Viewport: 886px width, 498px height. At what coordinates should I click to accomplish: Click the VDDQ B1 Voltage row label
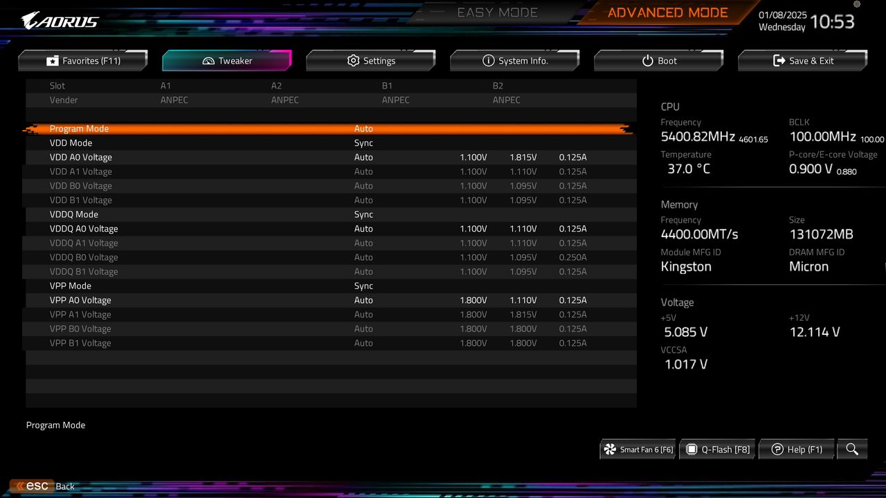tap(84, 272)
